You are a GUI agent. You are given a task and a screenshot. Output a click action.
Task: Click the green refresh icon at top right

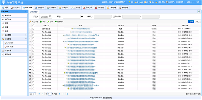[x=199, y=12]
